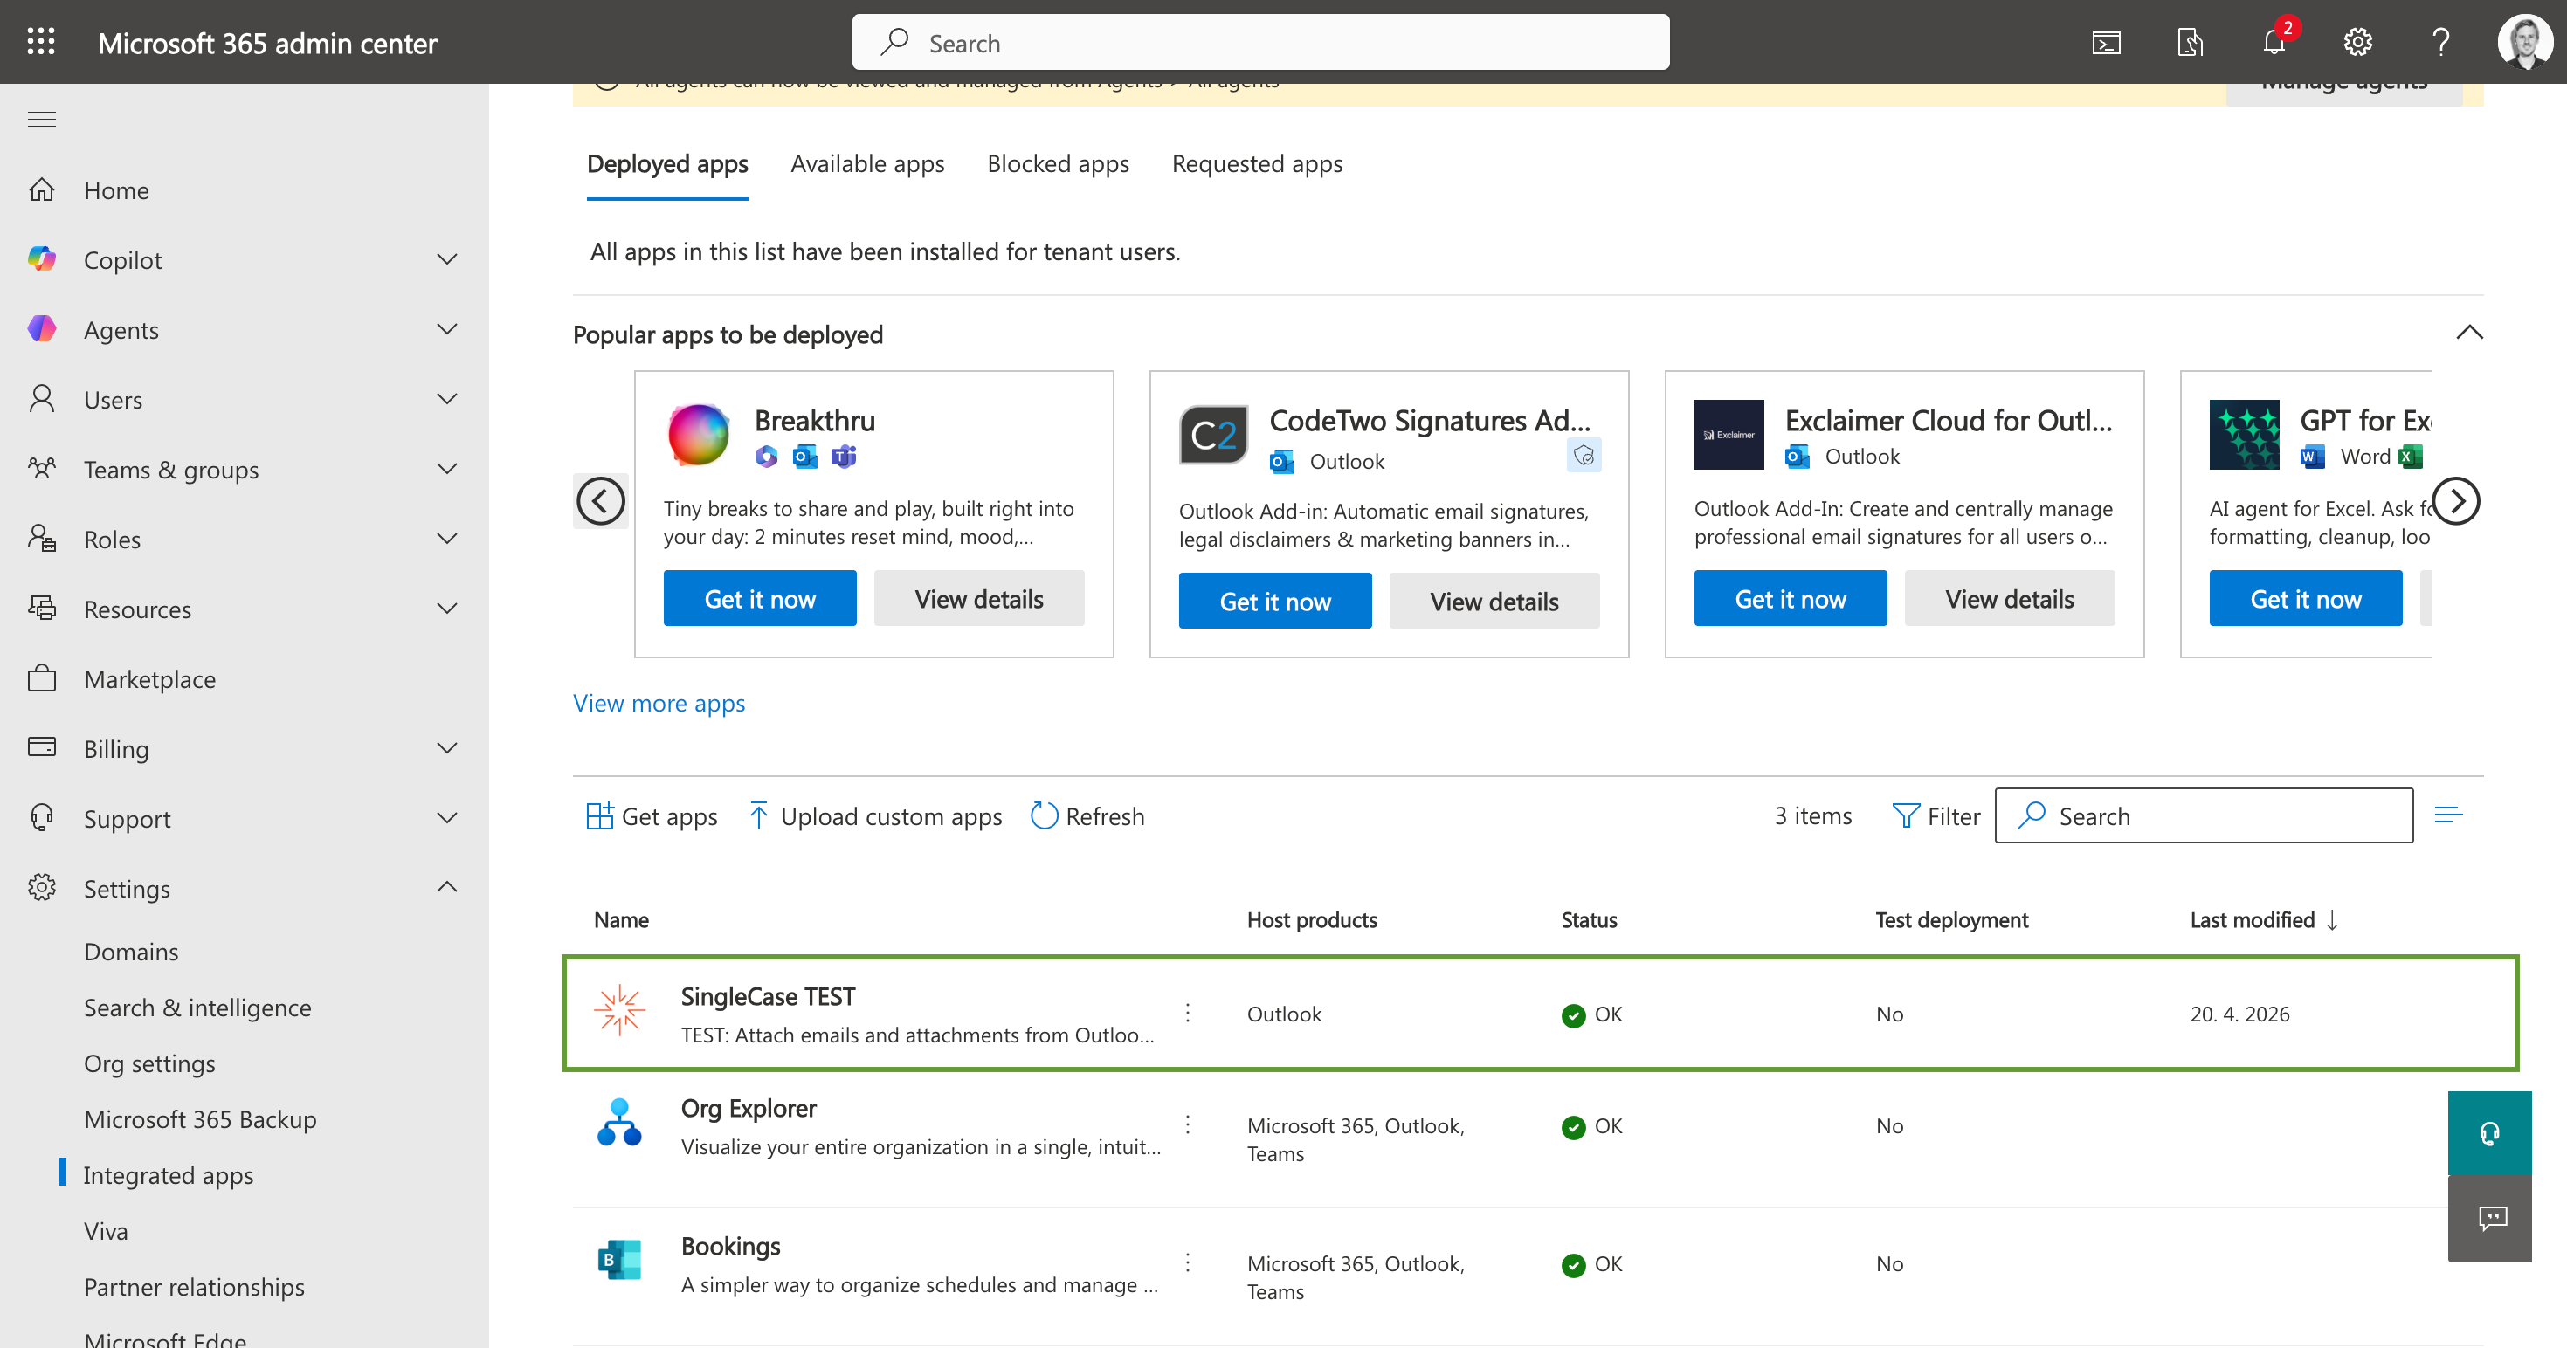
Task: Open the Cloud Shell icon in header
Action: [x=2106, y=42]
